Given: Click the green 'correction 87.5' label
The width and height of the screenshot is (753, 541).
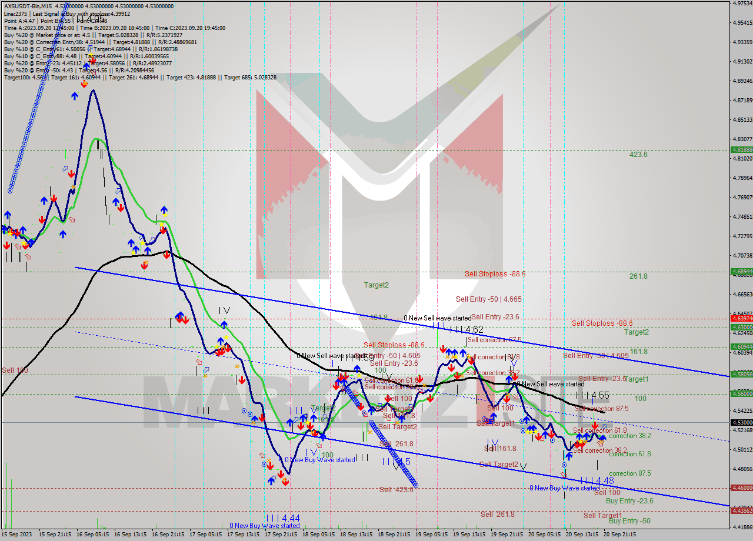Looking at the screenshot, I should point(629,473).
